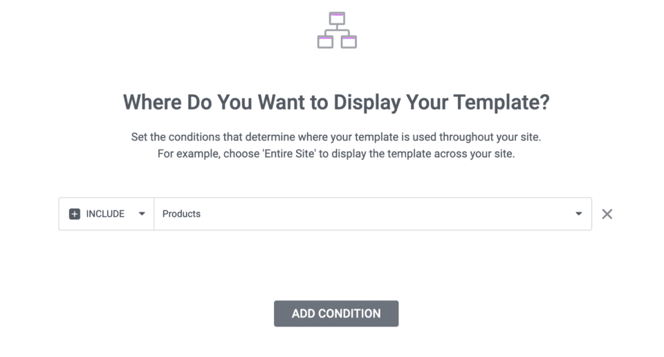This screenshot has width=664, height=357.
Task: Click the top box of the hierarchy icon
Action: pos(337,19)
